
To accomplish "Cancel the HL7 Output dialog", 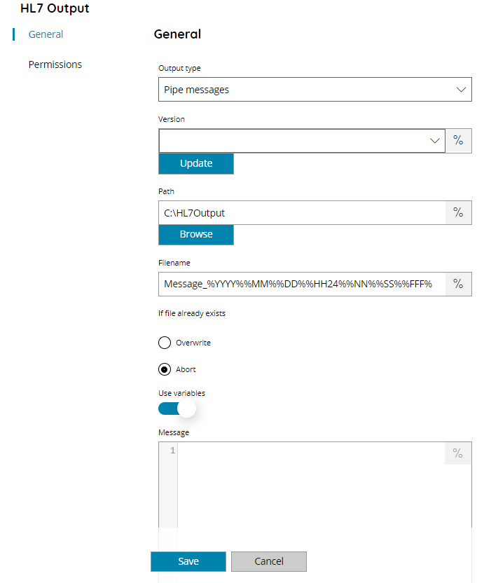I will click(269, 561).
